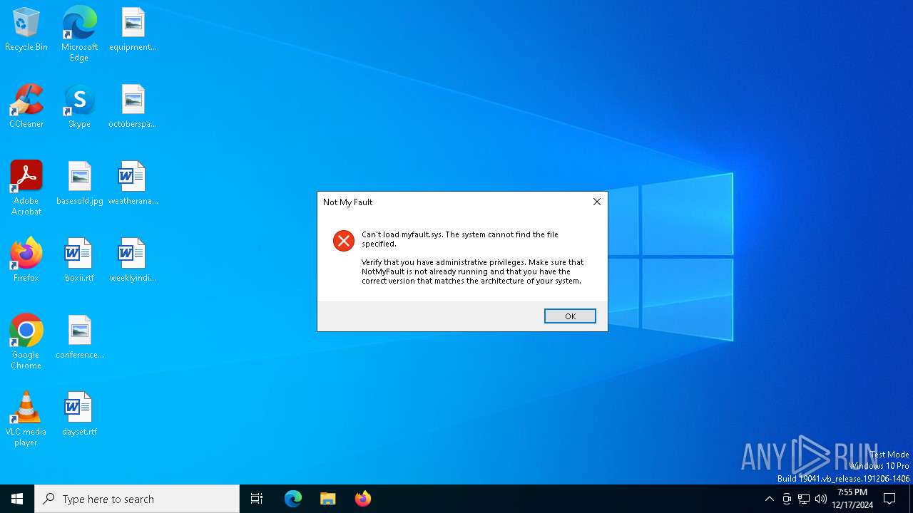Click the Show desktop strip after notifications
The height and width of the screenshot is (513, 913).
click(x=911, y=499)
